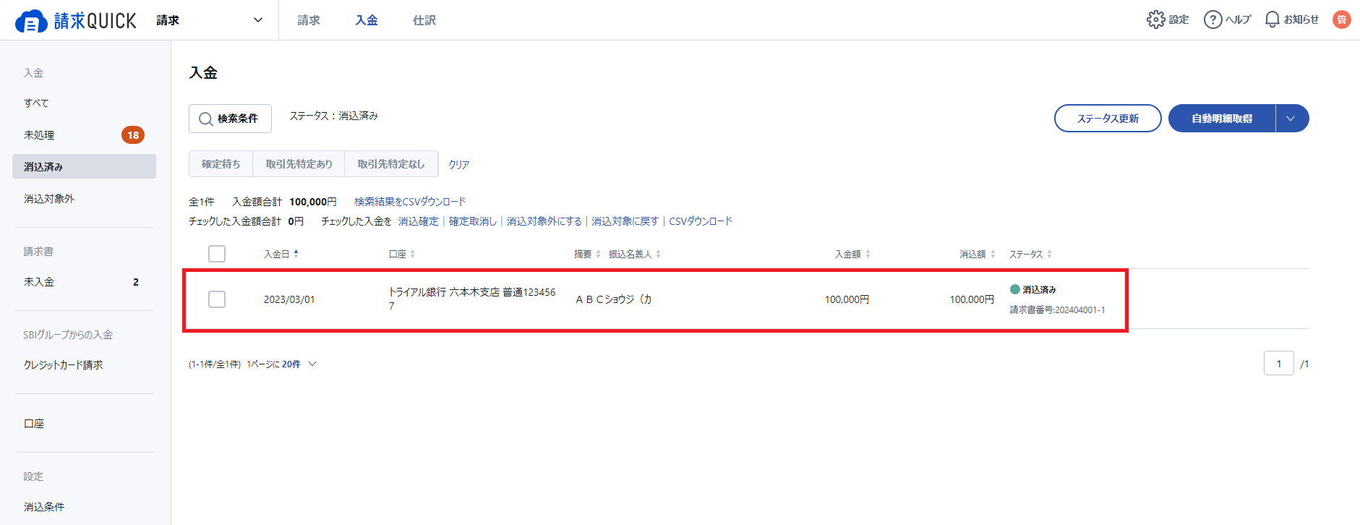Click the magnifier 検索条件 search button
The height and width of the screenshot is (525, 1360).
230,119
